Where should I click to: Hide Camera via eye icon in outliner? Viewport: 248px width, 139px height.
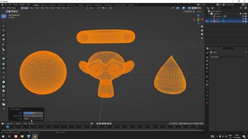pyautogui.click(x=243, y=16)
